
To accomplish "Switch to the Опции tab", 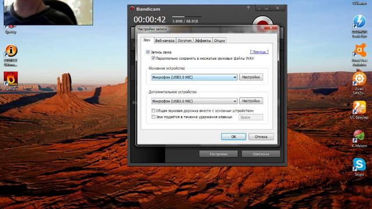I will point(220,41).
